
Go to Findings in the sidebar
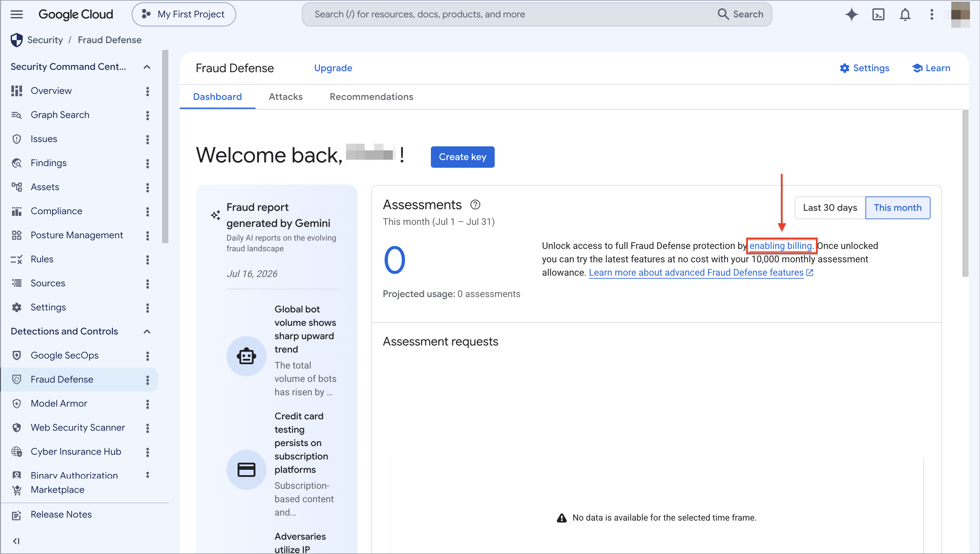tap(48, 163)
